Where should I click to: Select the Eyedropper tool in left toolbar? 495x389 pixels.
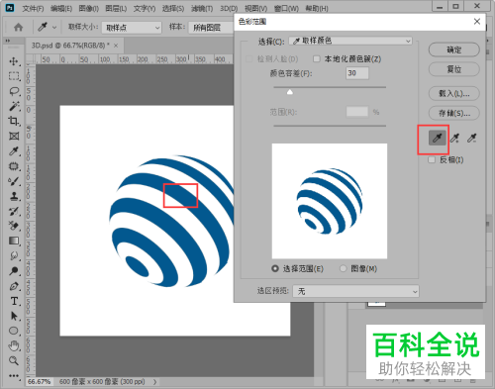point(14,151)
